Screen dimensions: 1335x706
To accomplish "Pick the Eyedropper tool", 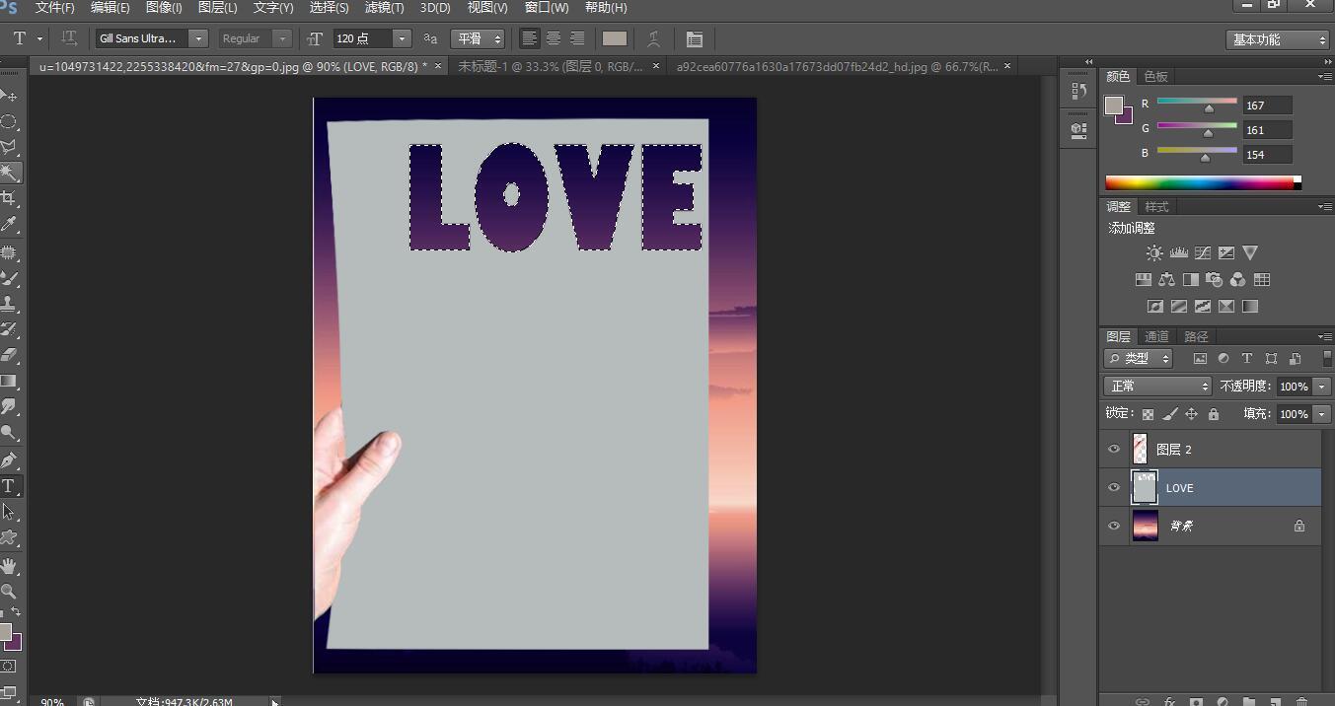I will click(9, 225).
